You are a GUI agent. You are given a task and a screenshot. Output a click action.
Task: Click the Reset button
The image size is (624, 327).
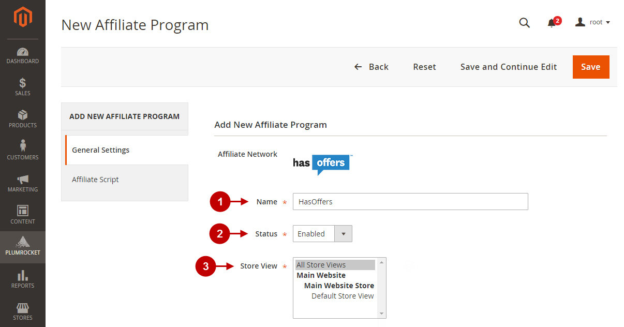tap(424, 67)
